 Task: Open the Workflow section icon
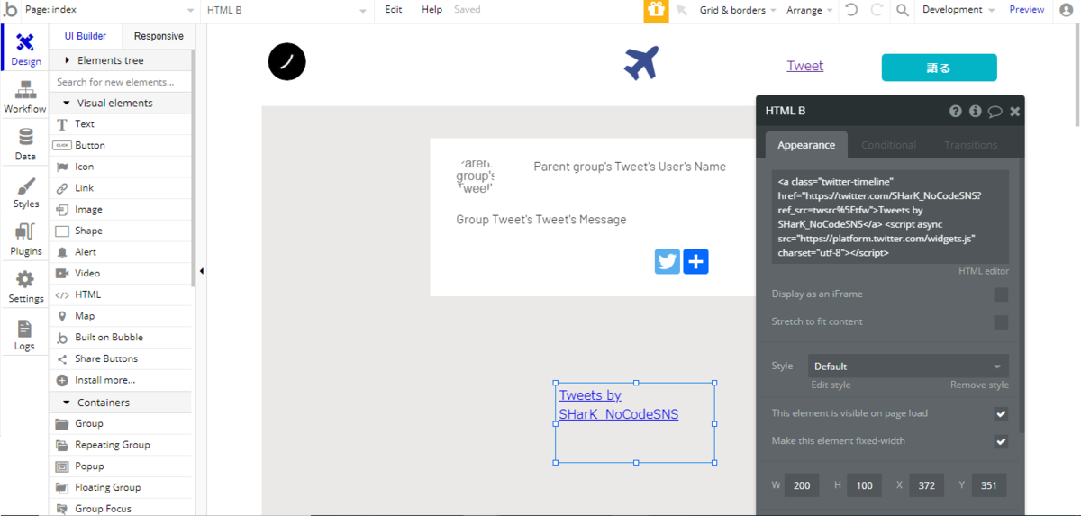25,96
